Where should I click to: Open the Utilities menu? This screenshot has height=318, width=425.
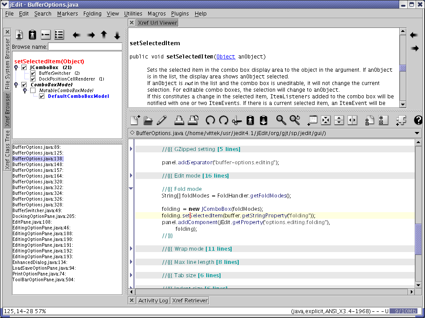[x=133, y=14]
